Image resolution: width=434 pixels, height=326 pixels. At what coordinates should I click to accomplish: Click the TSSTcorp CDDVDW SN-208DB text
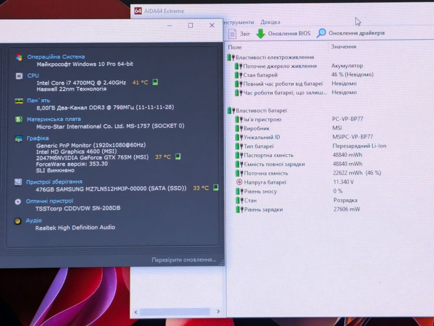click(x=78, y=208)
